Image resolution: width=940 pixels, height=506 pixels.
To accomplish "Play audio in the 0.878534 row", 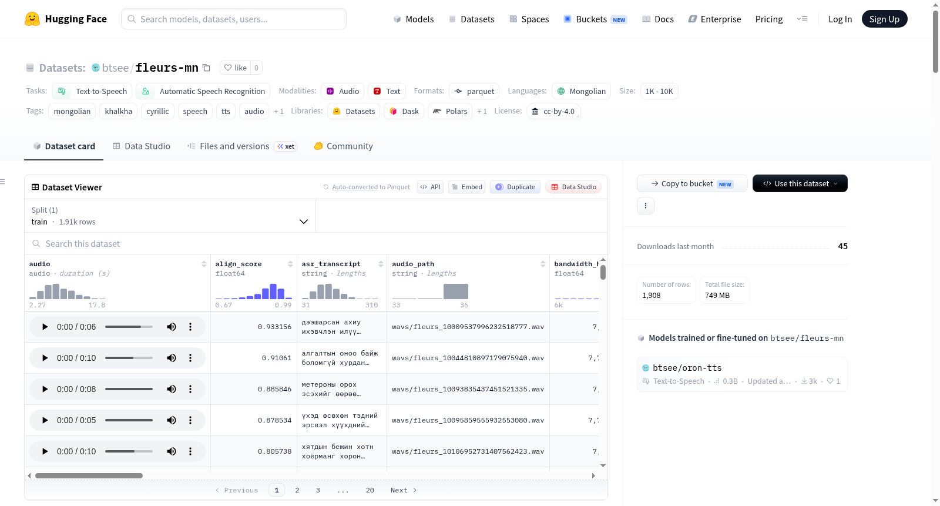I will (x=45, y=420).
